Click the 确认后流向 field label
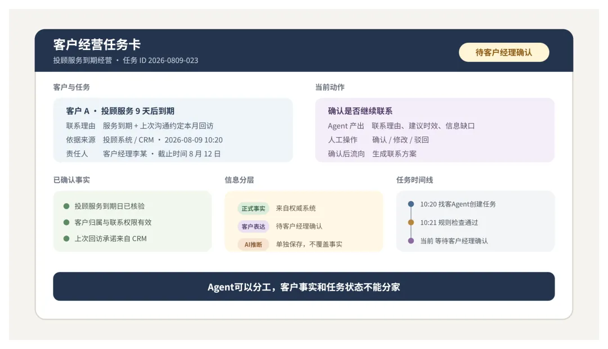This screenshot has width=608, height=349. coord(346,153)
